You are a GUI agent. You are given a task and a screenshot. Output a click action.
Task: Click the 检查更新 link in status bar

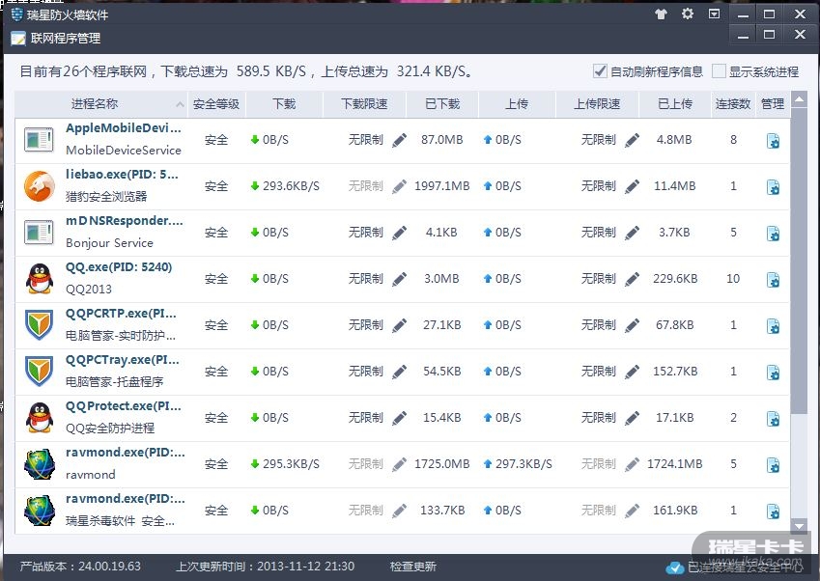pos(413,567)
